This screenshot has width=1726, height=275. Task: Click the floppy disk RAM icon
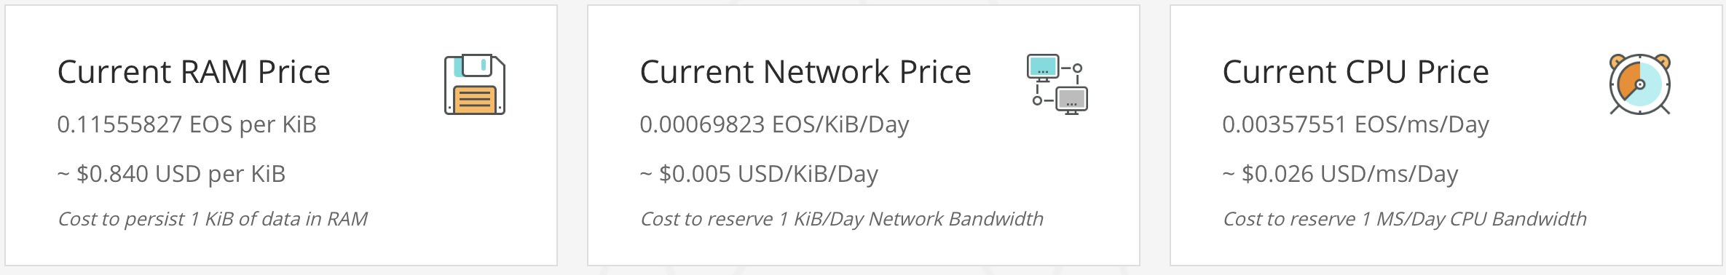coord(475,84)
